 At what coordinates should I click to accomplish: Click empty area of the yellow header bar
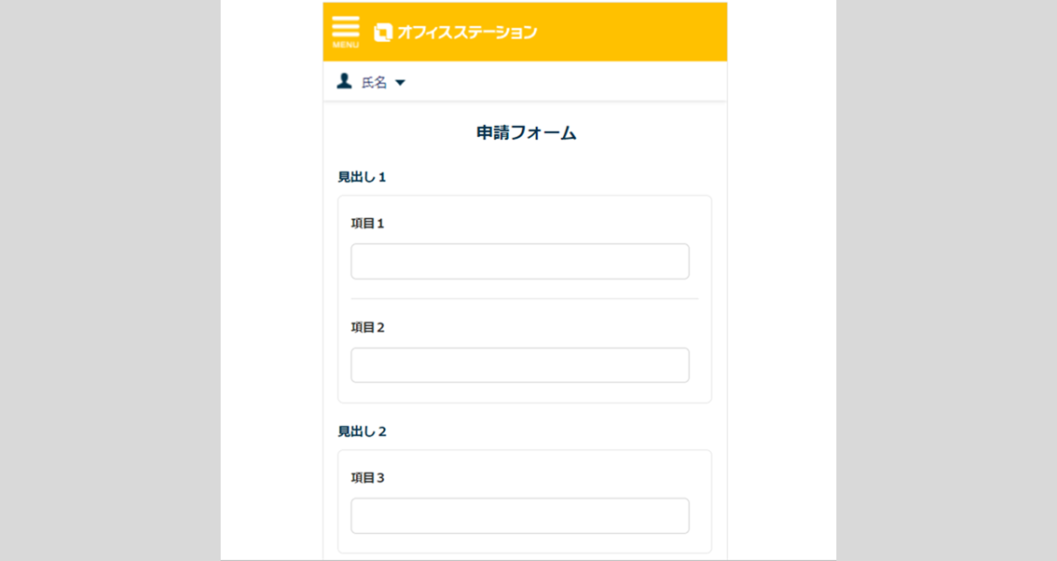point(634,33)
